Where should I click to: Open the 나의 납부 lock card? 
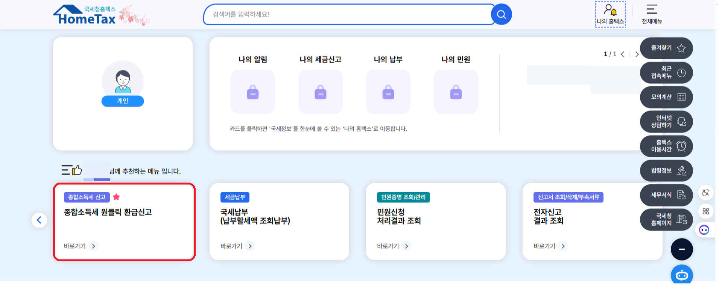pos(388,92)
